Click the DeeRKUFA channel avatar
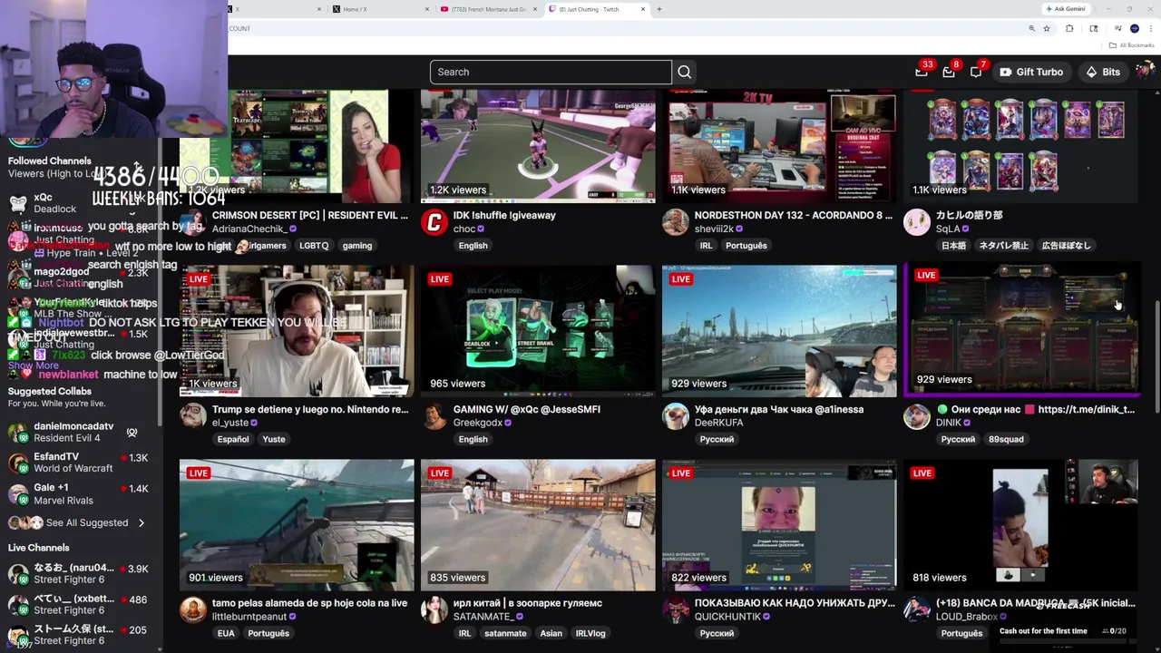1161x653 pixels. coord(676,416)
